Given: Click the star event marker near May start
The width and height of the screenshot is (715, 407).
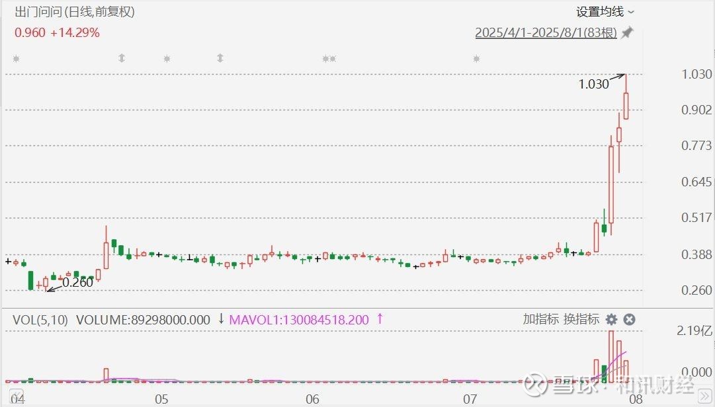Looking at the screenshot, I should [167, 59].
